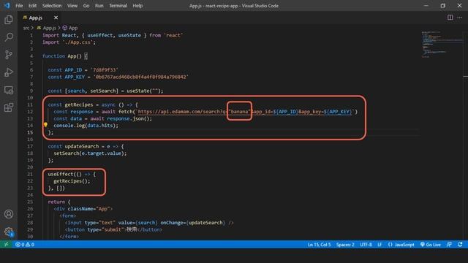Change JavaScript language mode
The height and width of the screenshot is (263, 468).
pos(401,245)
